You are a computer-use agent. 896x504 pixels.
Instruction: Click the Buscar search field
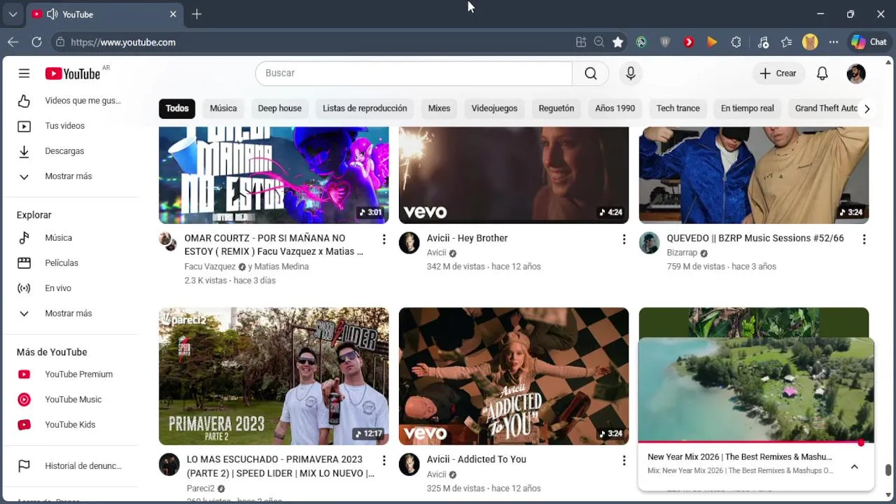click(414, 73)
